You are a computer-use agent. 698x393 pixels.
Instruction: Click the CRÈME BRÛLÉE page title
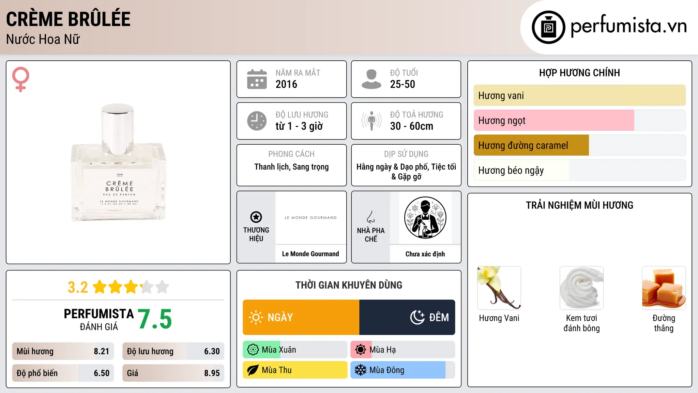pos(68,19)
